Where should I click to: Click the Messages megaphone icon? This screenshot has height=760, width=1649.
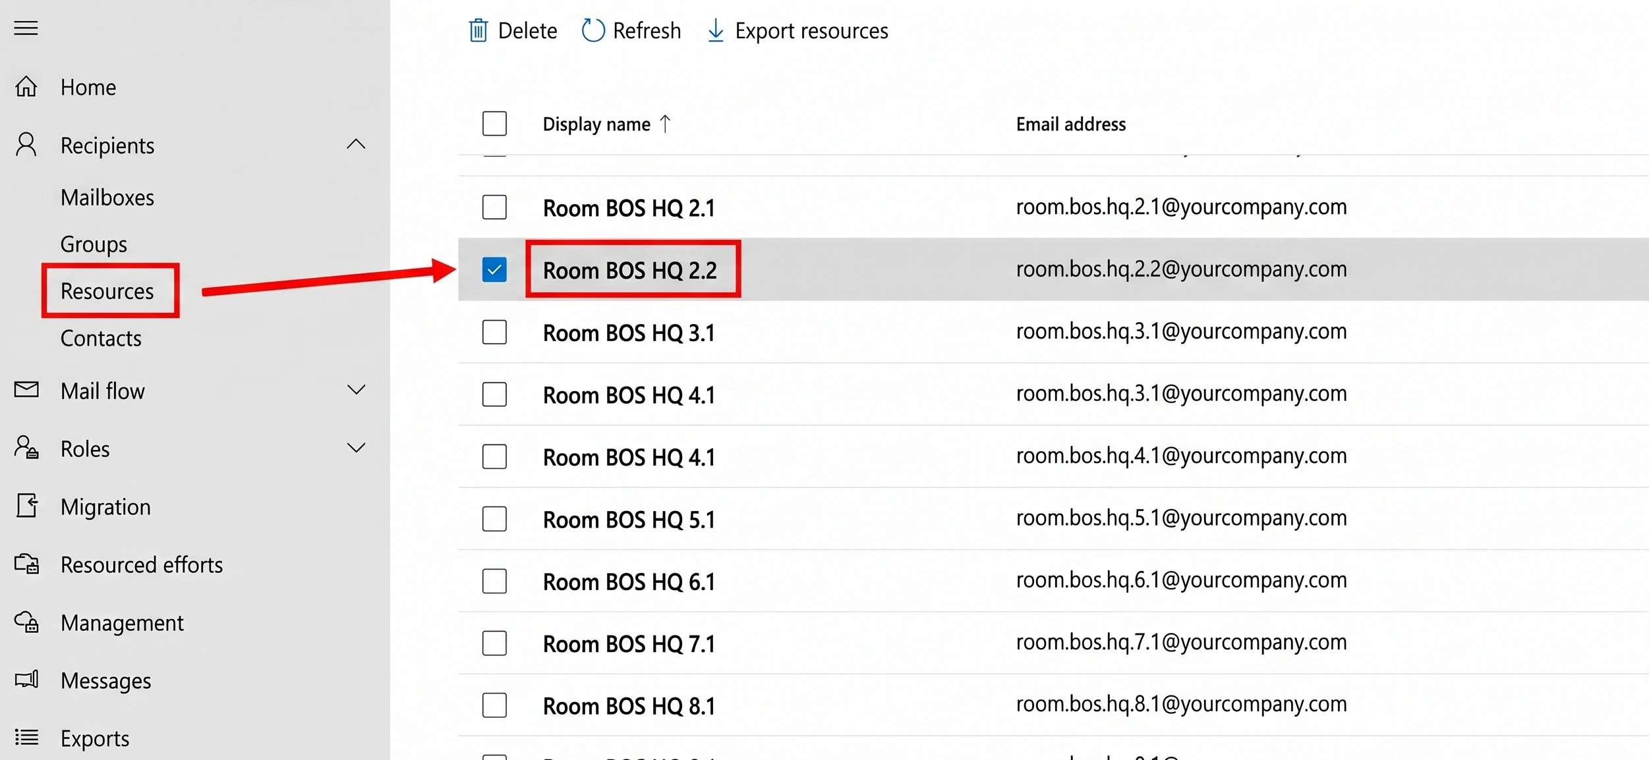(26, 679)
